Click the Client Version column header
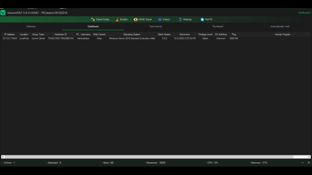 (x=164, y=34)
